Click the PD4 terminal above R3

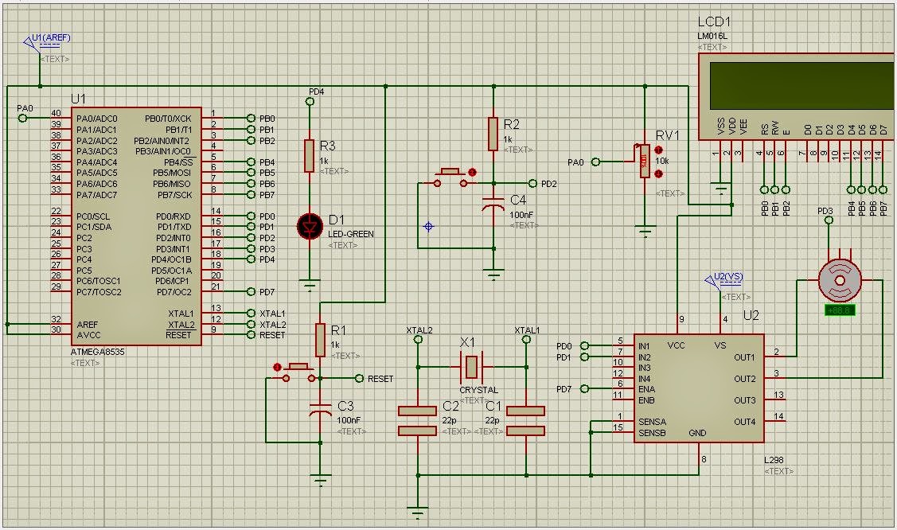[309, 100]
